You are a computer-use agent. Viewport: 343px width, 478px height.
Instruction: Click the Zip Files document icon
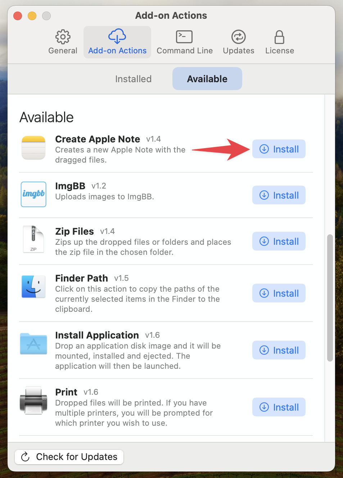tap(33, 239)
